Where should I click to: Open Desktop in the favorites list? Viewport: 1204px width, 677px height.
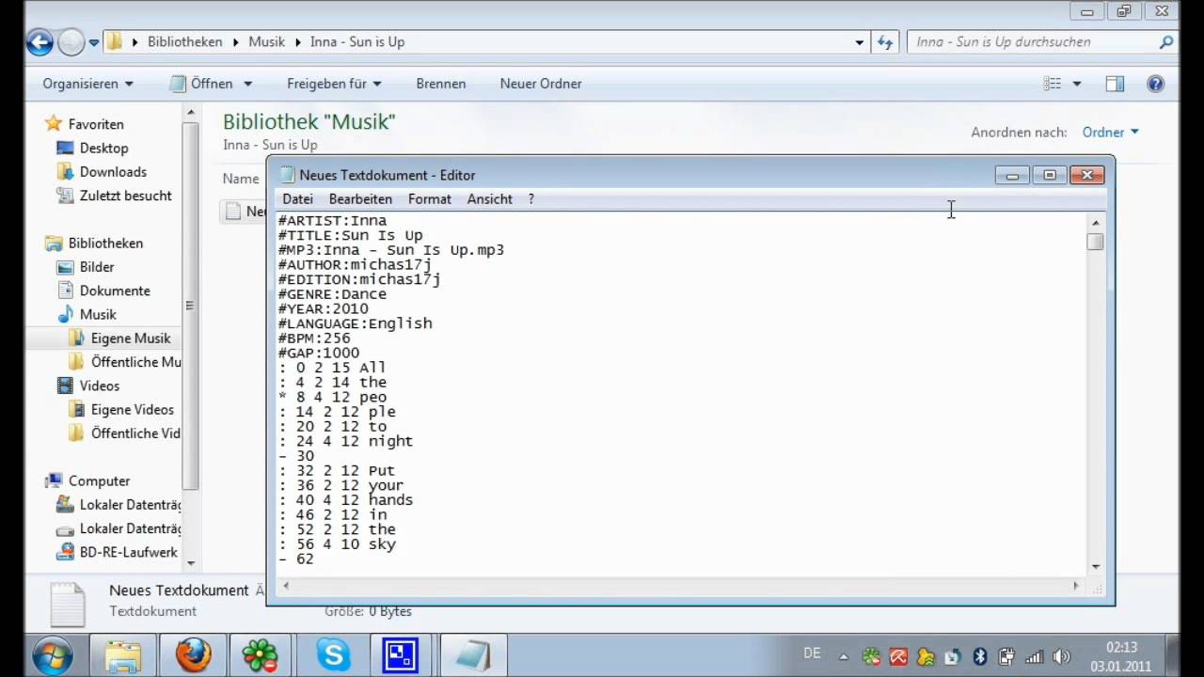103,148
